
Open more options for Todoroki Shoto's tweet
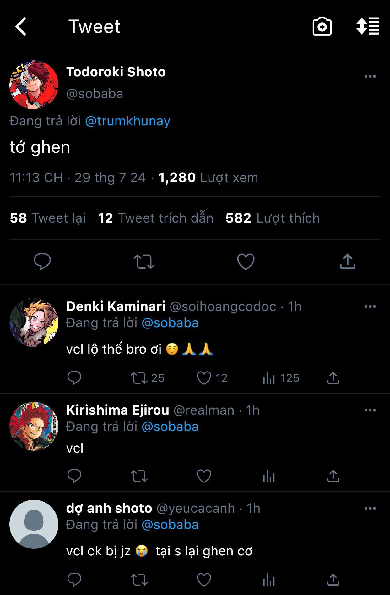coord(370,76)
